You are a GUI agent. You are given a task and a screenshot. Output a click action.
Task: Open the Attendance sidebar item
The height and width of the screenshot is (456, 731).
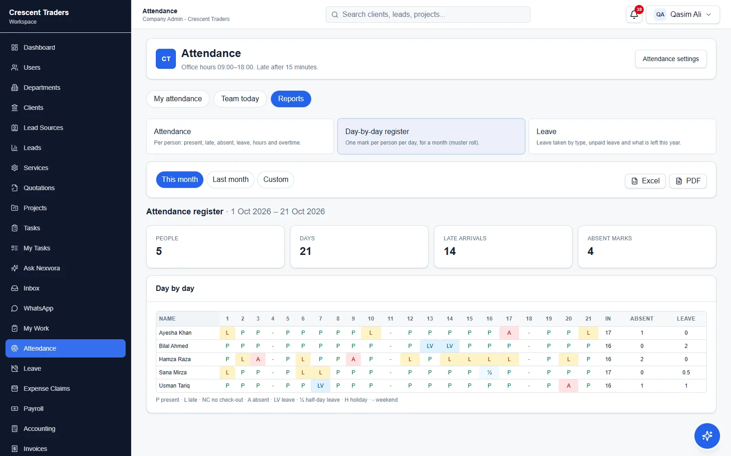pyautogui.click(x=65, y=348)
